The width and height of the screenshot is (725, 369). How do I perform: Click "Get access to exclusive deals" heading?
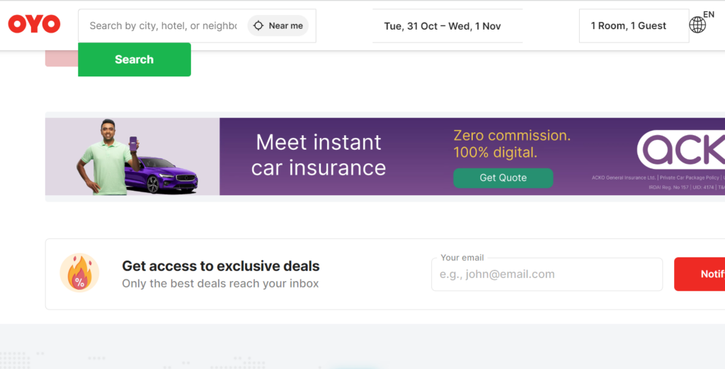[221, 266]
